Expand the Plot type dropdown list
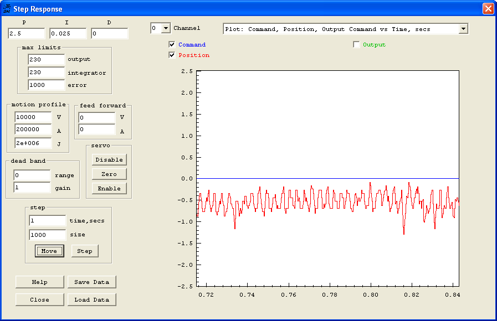The image size is (497, 321). click(463, 29)
